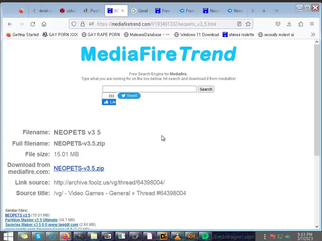Open the Windows Start menu
This screenshot has height=241, width=322.
point(8,236)
